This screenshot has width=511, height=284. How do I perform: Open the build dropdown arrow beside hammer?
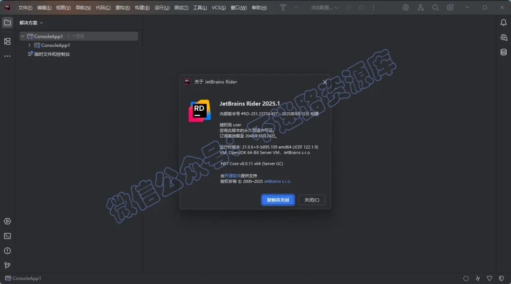pyautogui.click(x=296, y=7)
